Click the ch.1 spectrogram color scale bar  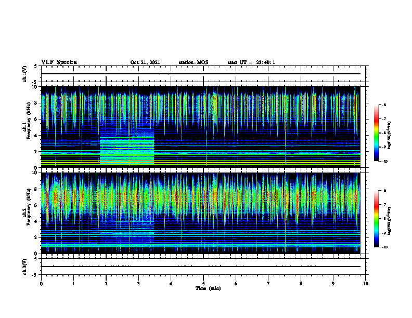376,133
